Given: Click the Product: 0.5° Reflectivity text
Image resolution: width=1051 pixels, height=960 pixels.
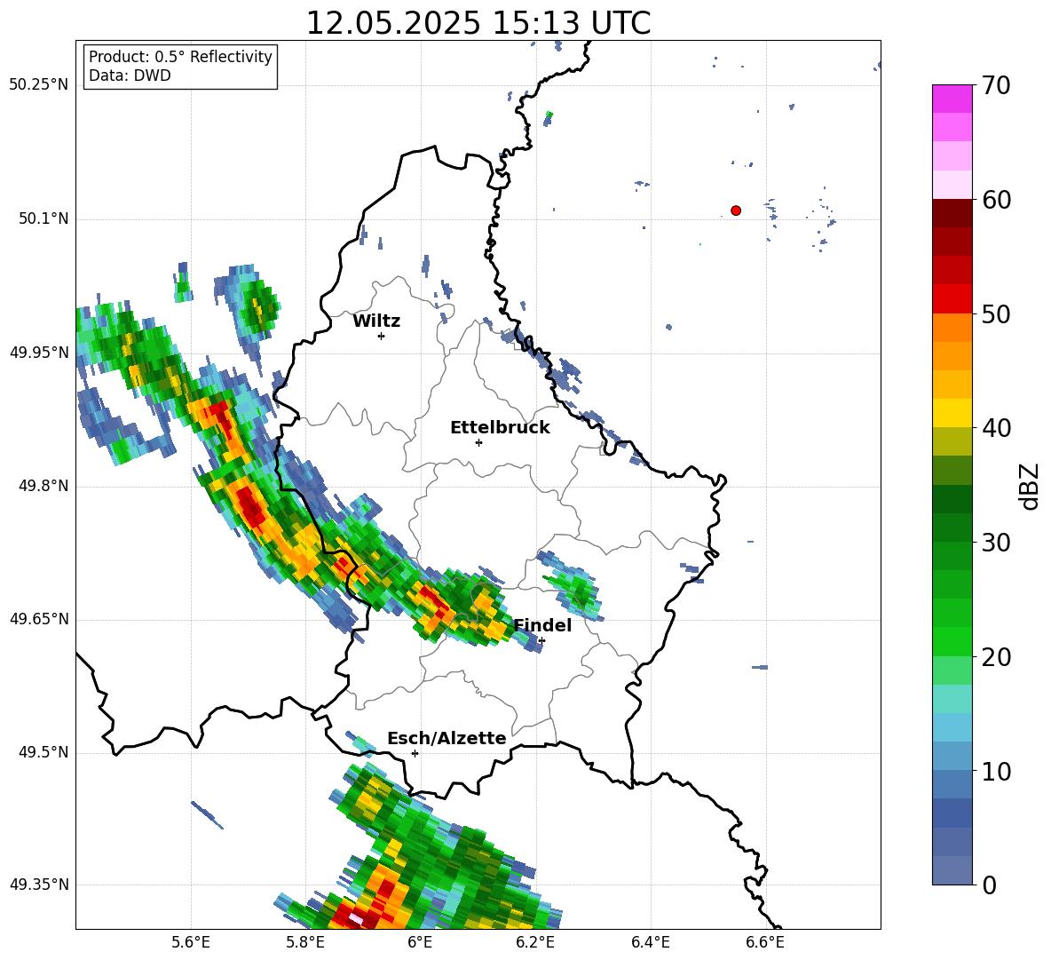Looking at the screenshot, I should click(180, 57).
